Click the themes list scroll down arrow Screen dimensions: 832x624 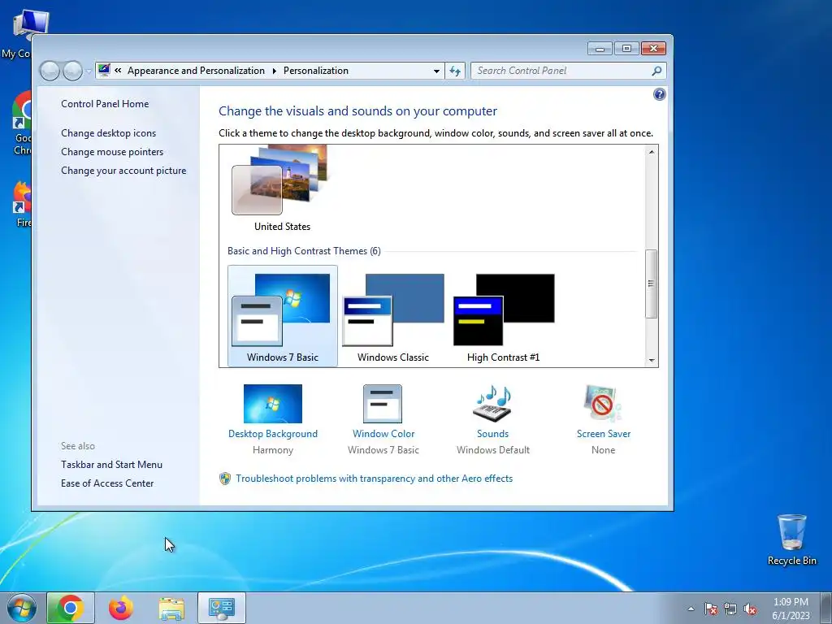click(x=652, y=360)
